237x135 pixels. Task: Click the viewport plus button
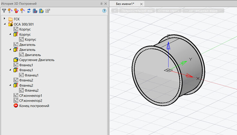115,11
